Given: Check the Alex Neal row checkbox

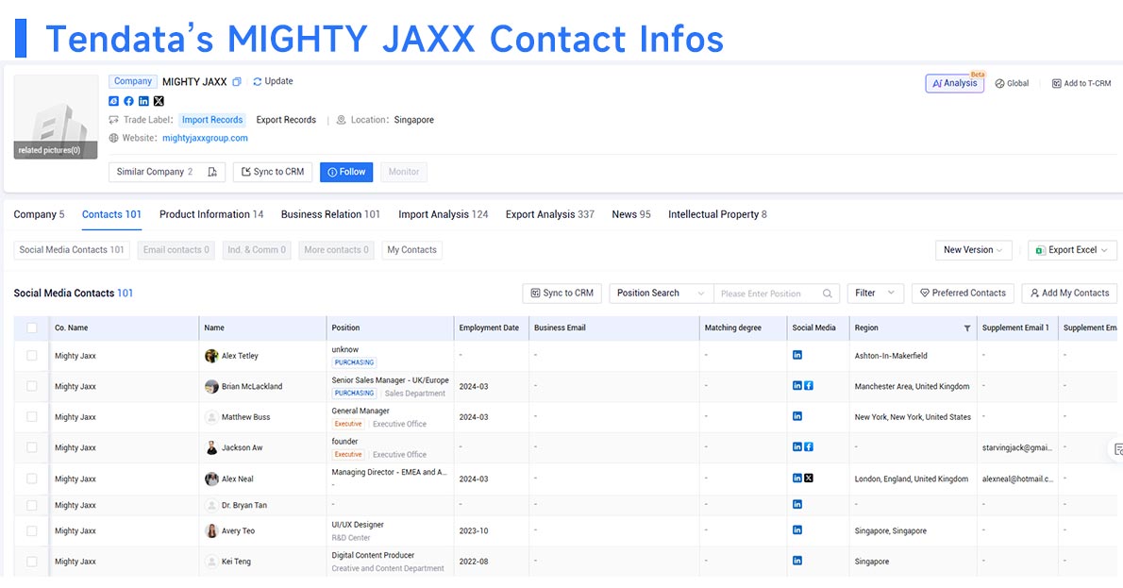Looking at the screenshot, I should tap(31, 479).
